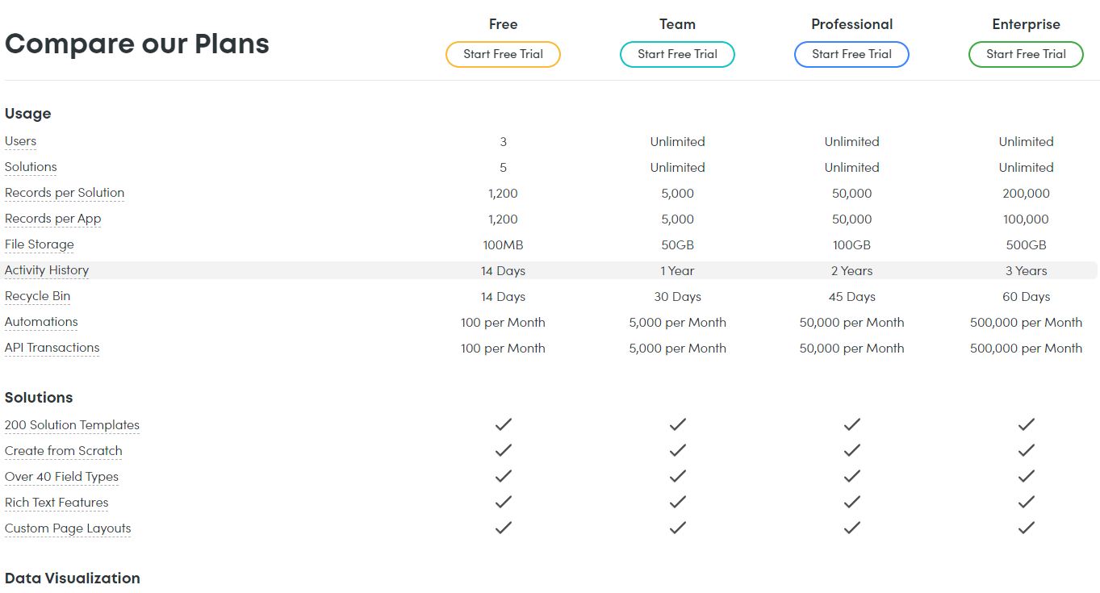Start free trial for Free plan
The image size is (1100, 593).
(503, 54)
